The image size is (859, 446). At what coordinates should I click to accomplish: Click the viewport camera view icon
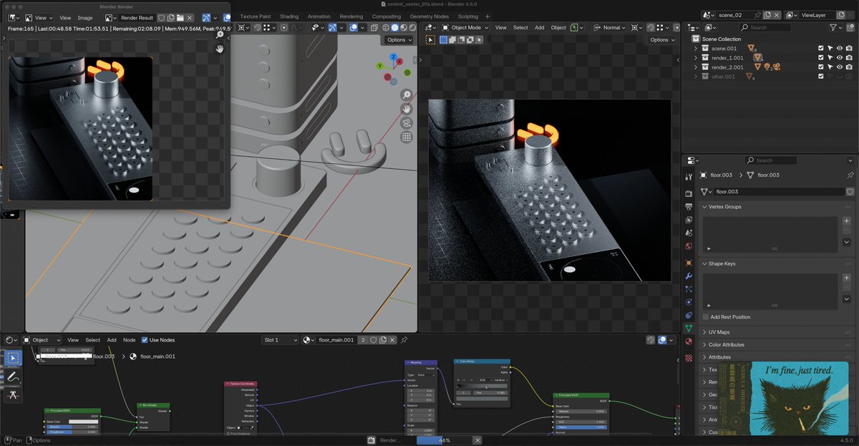[x=407, y=123]
